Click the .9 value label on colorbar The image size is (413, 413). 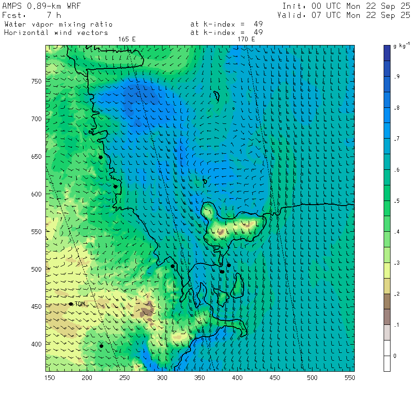(396, 77)
